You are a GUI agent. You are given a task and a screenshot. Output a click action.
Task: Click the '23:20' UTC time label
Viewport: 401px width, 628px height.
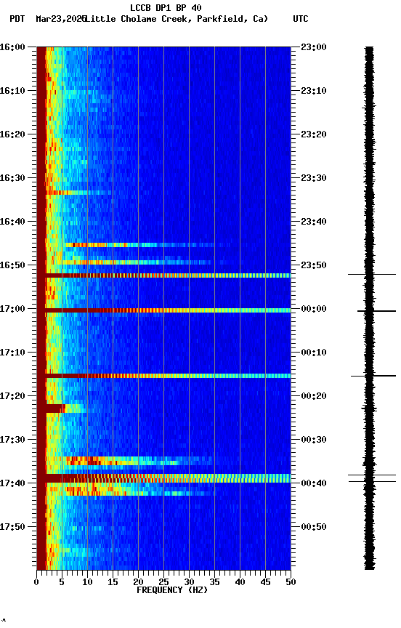point(314,134)
